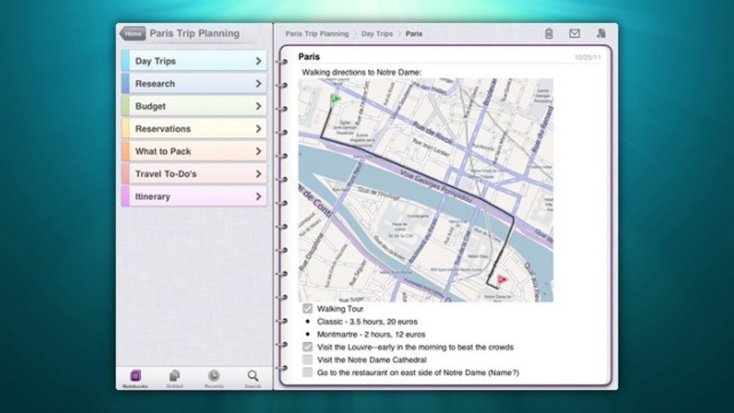Expand the Day Trips chevron arrow

click(258, 61)
